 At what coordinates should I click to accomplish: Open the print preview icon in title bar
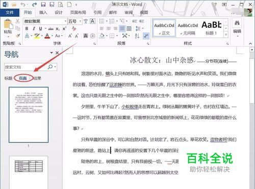[61, 5]
